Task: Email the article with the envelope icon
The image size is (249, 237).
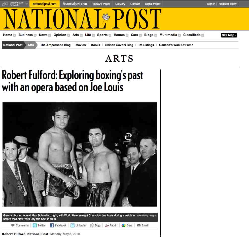Action: (139, 225)
